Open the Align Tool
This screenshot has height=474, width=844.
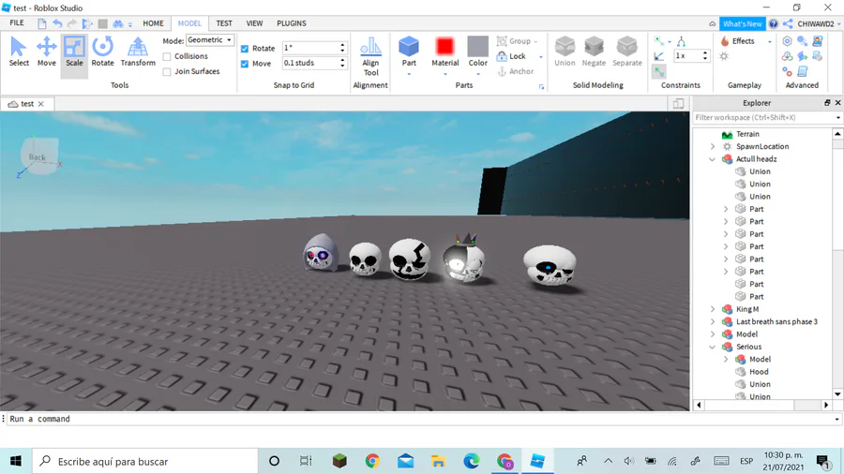click(370, 56)
